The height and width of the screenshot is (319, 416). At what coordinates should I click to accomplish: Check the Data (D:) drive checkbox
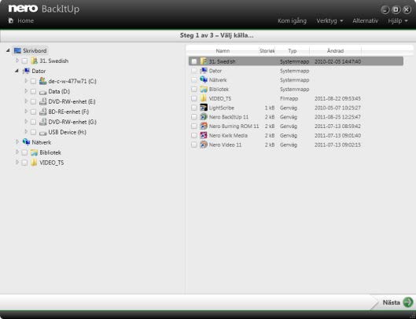click(x=33, y=91)
